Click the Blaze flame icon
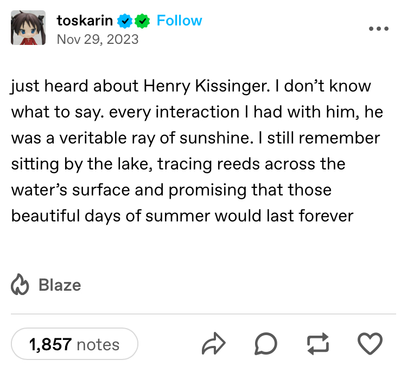This screenshot has height=373, width=407. coord(20,284)
